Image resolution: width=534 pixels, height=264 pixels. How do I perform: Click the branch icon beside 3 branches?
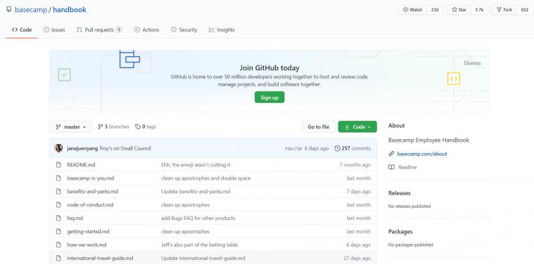click(x=100, y=126)
